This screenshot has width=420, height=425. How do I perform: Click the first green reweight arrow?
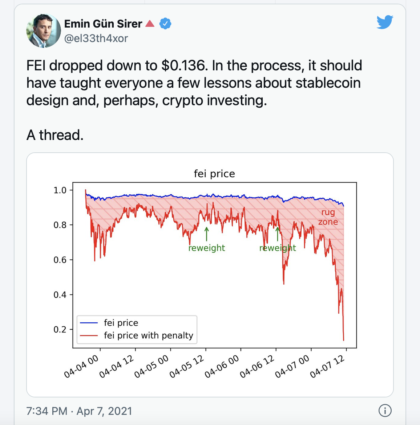[x=207, y=234]
